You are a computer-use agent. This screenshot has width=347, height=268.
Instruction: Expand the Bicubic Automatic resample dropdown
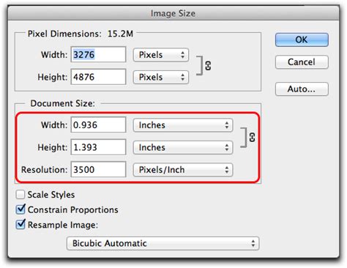[163, 243]
